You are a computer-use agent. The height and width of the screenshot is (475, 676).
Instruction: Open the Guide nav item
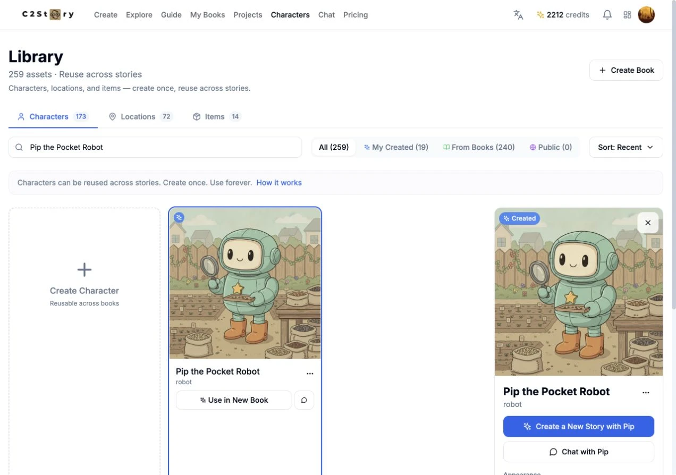[x=171, y=15]
